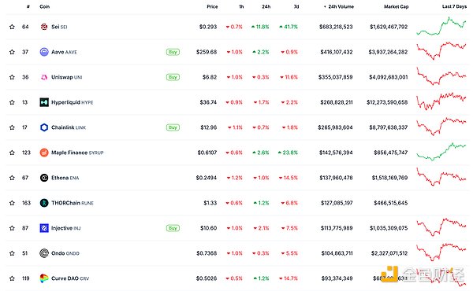Sort table by Coin name header
Image resolution: width=473 pixels, height=291 pixels.
pyautogui.click(x=45, y=6)
